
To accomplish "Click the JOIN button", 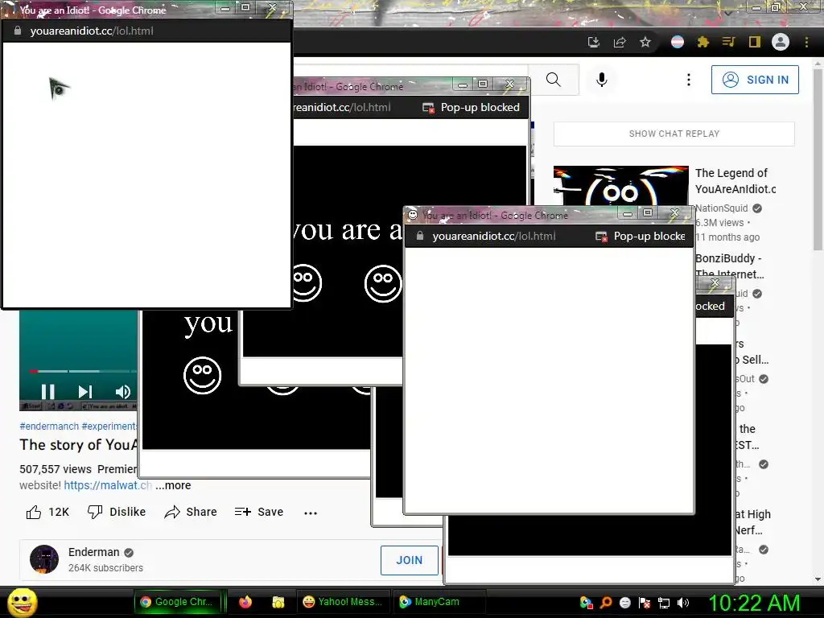I will point(410,560).
